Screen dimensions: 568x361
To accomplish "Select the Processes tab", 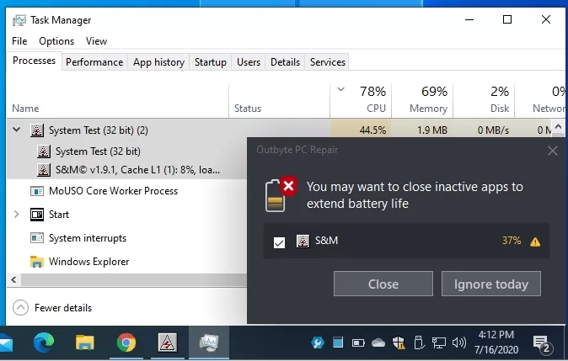I will point(34,61).
